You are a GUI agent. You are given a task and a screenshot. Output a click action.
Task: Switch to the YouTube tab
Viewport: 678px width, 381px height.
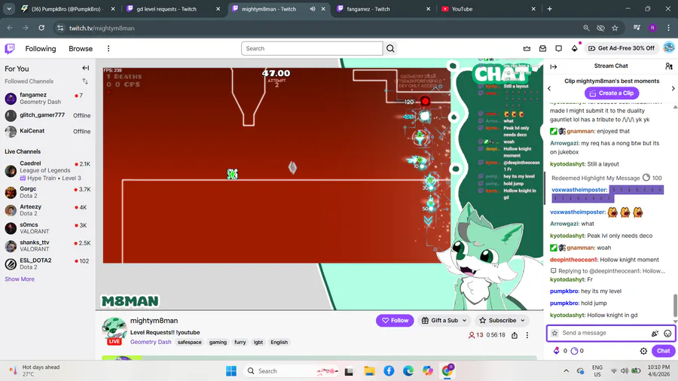click(x=489, y=8)
